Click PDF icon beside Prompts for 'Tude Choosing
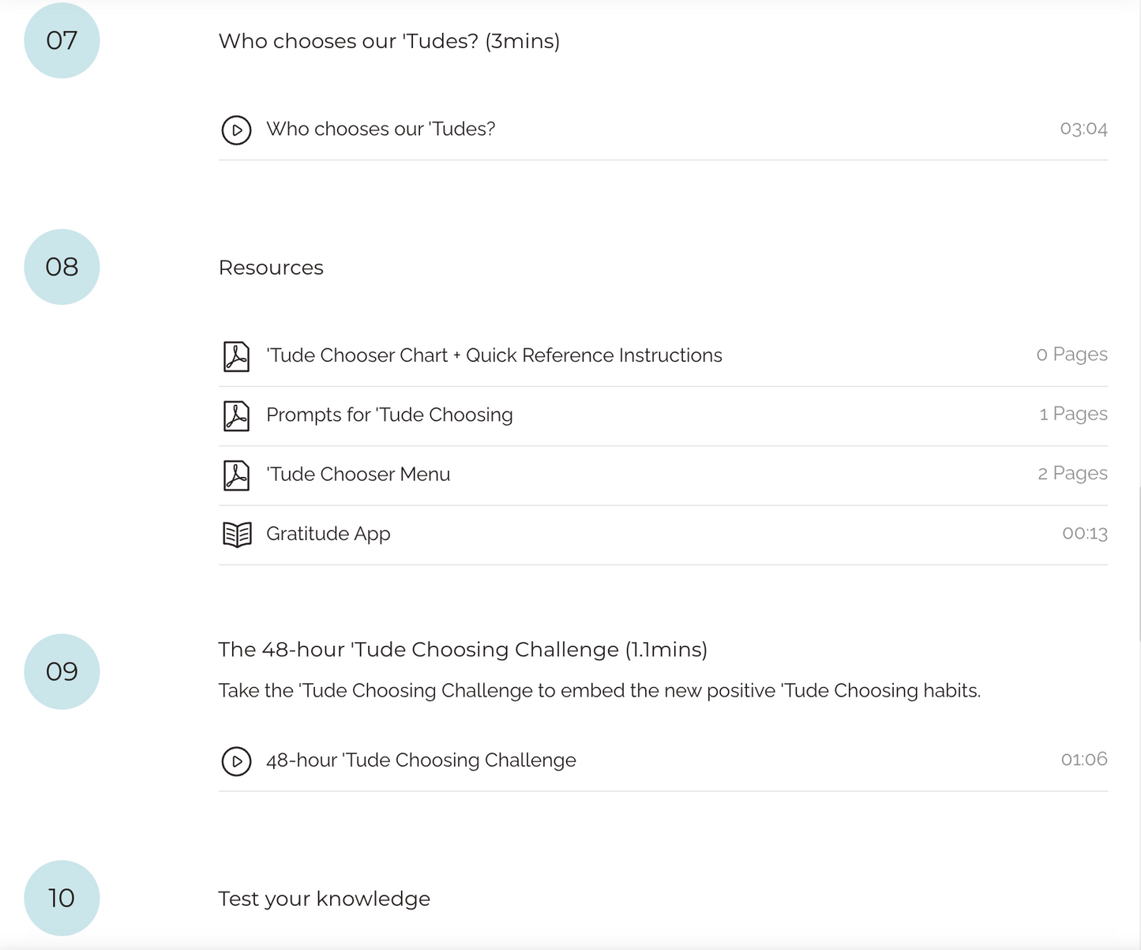Image resolution: width=1141 pixels, height=950 pixels. point(236,415)
